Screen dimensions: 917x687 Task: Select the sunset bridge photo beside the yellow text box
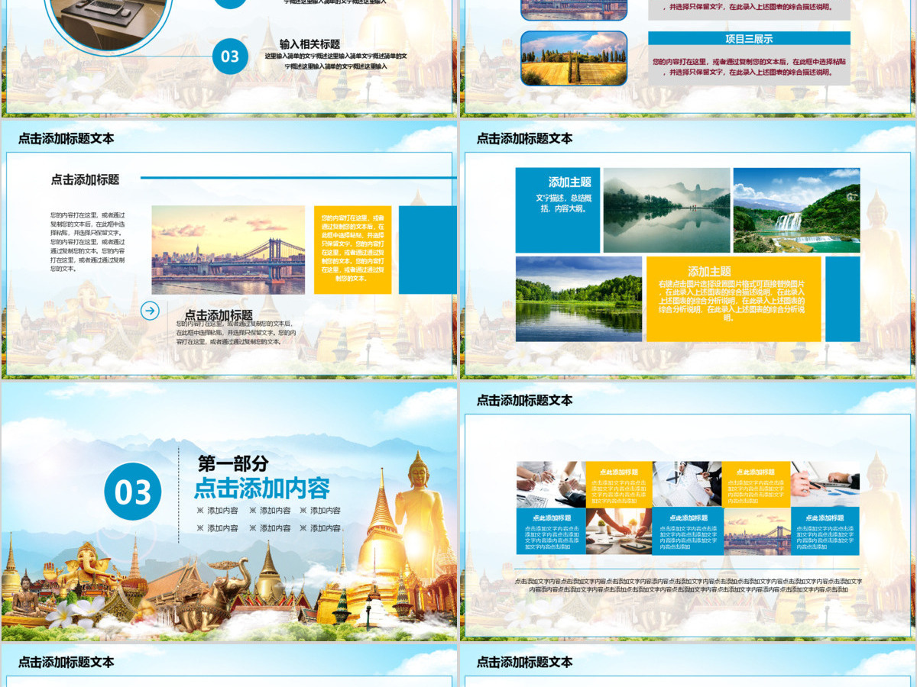click(x=228, y=250)
